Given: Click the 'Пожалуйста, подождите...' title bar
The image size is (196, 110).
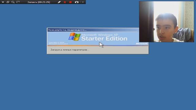Looking at the screenshot, I should [93, 30].
